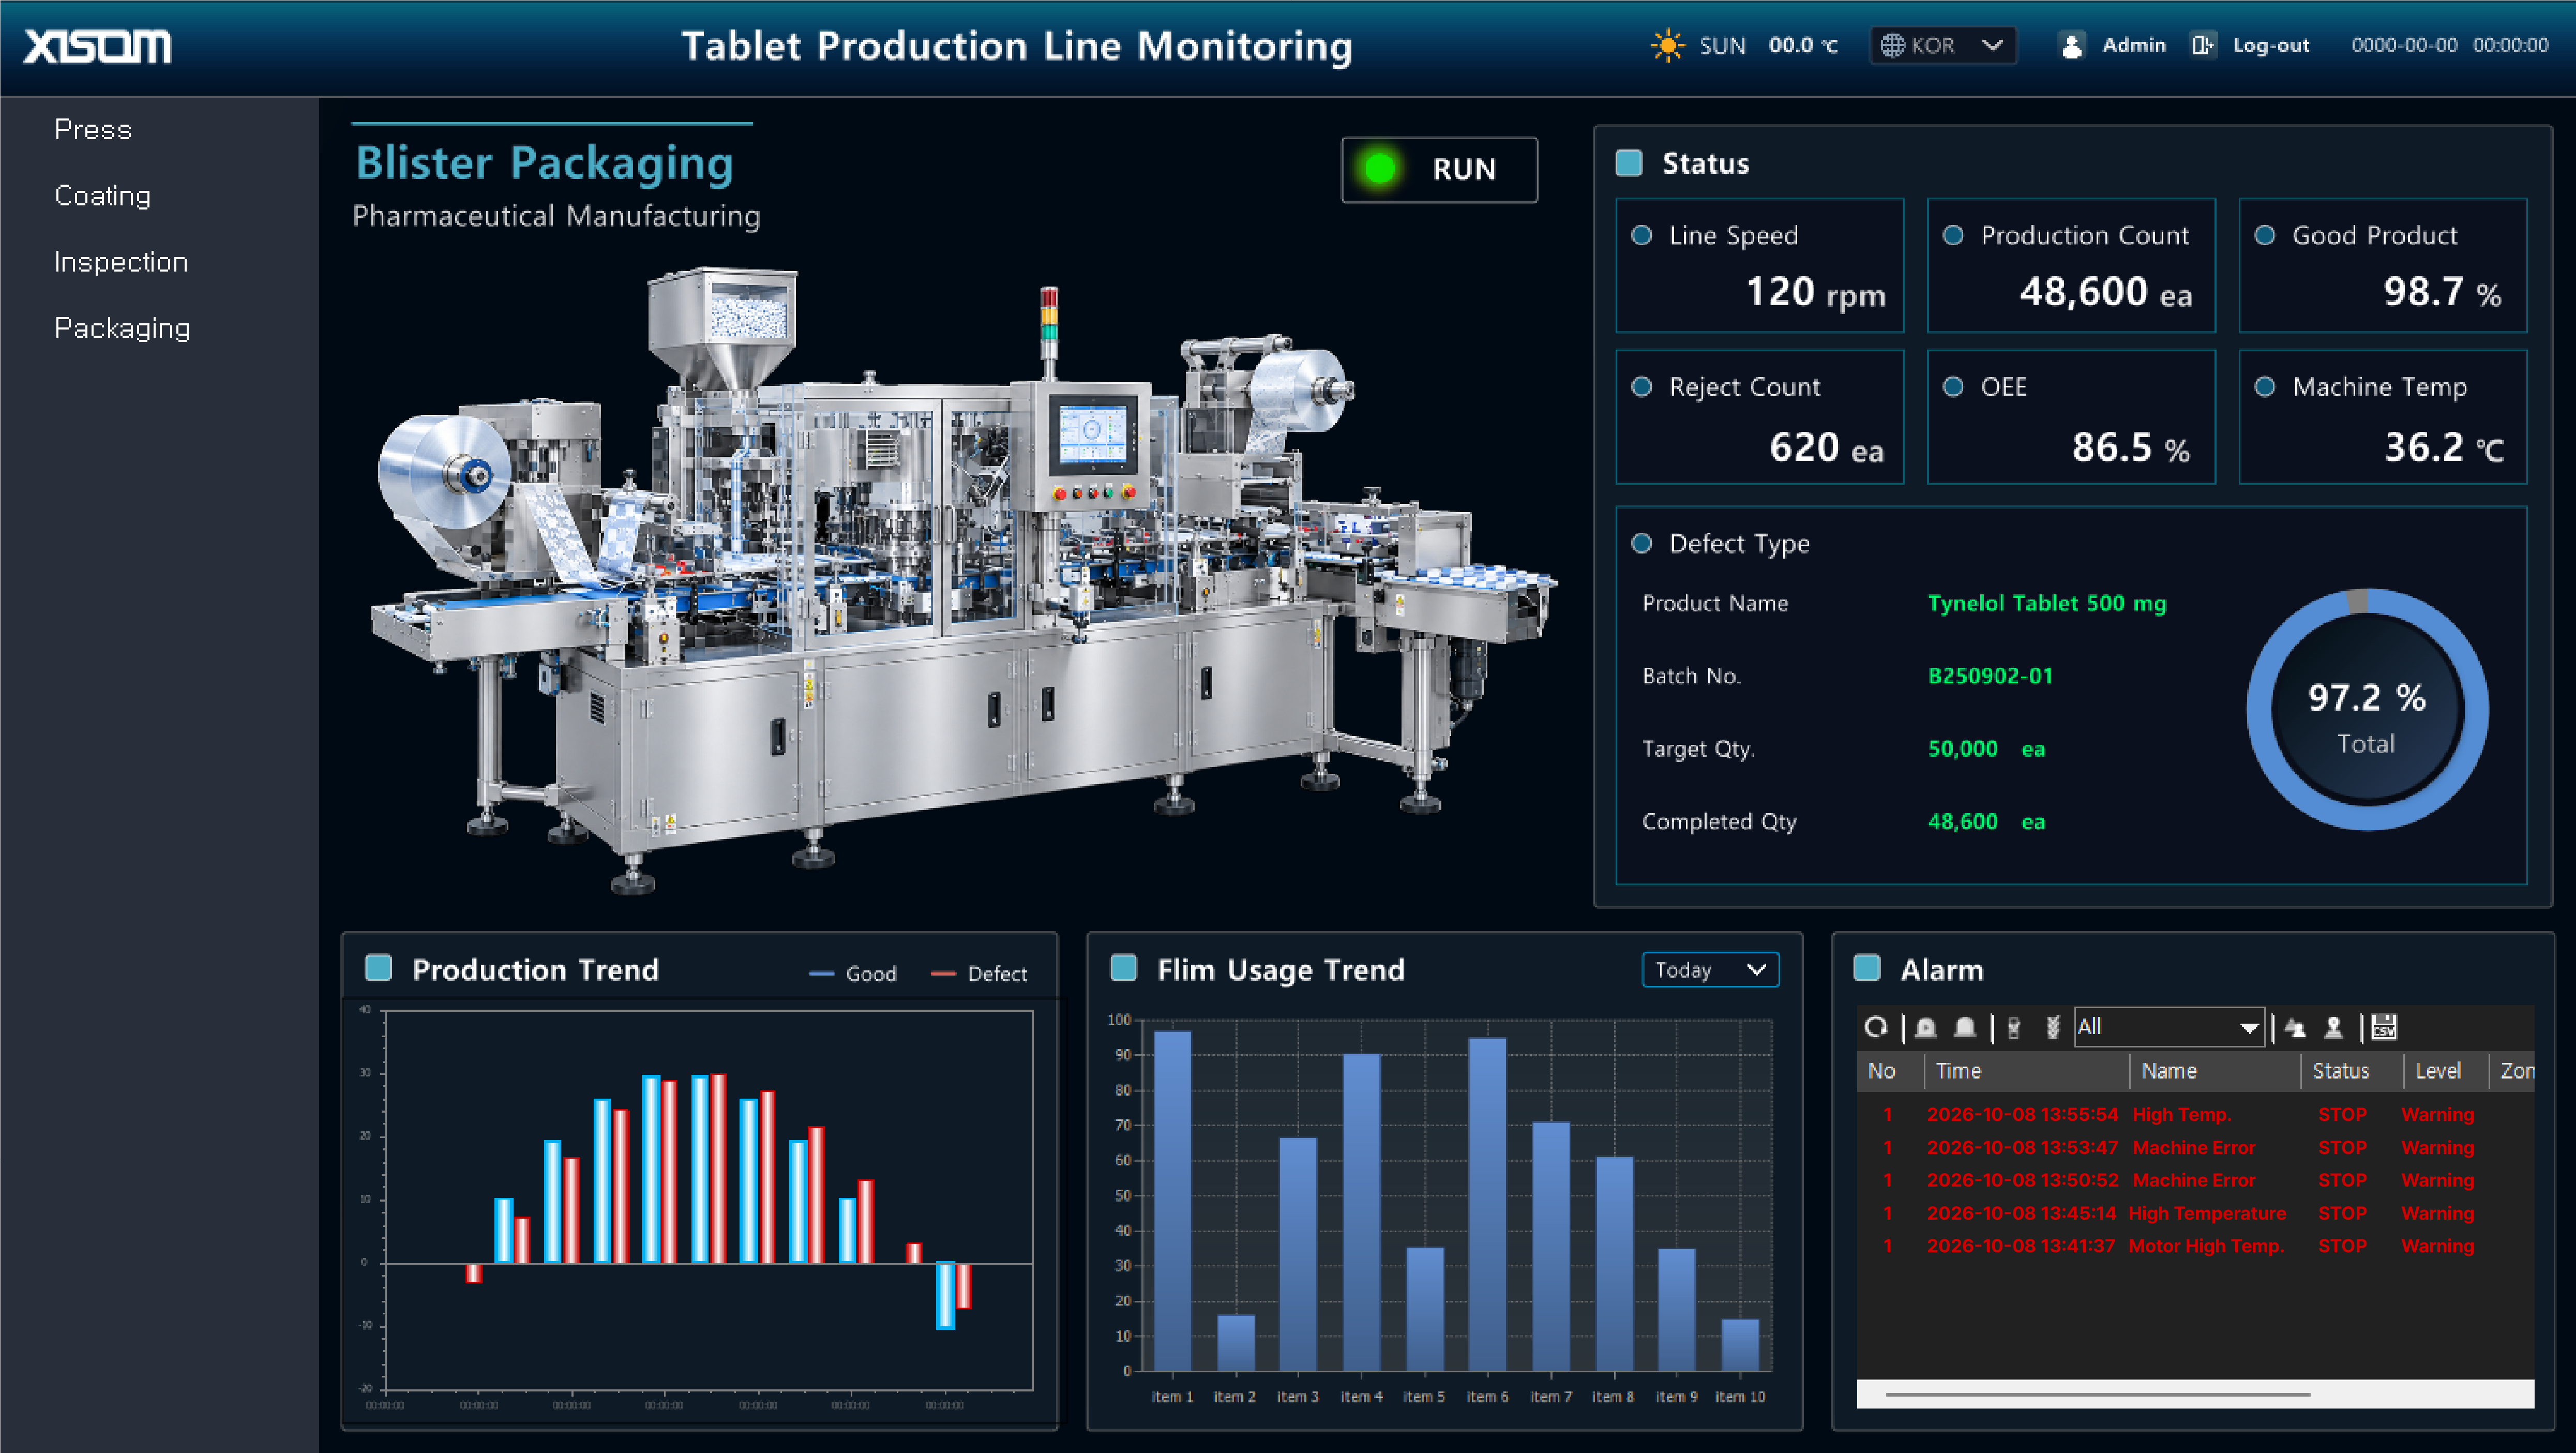The height and width of the screenshot is (1453, 2576).
Task: Click the log-out door icon
Action: click(x=2202, y=46)
